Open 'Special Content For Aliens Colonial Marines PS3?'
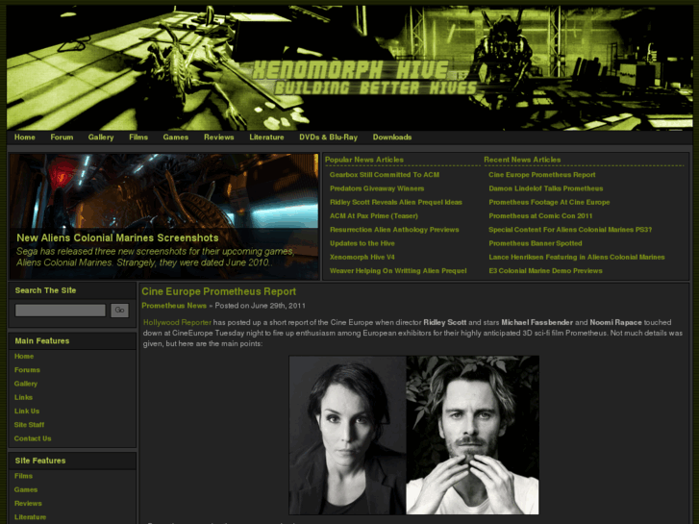The width and height of the screenshot is (699, 524). pyautogui.click(x=570, y=230)
